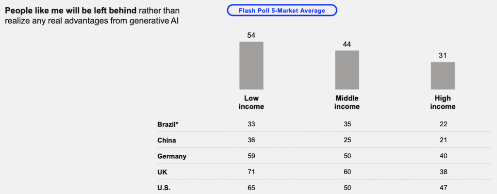This screenshot has height=194, width=497.
Task: Click the 54 value above the first bar
Action: click(x=251, y=35)
